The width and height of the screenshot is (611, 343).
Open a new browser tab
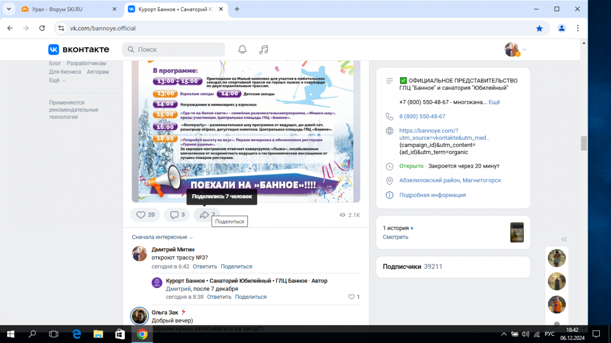pos(237,9)
